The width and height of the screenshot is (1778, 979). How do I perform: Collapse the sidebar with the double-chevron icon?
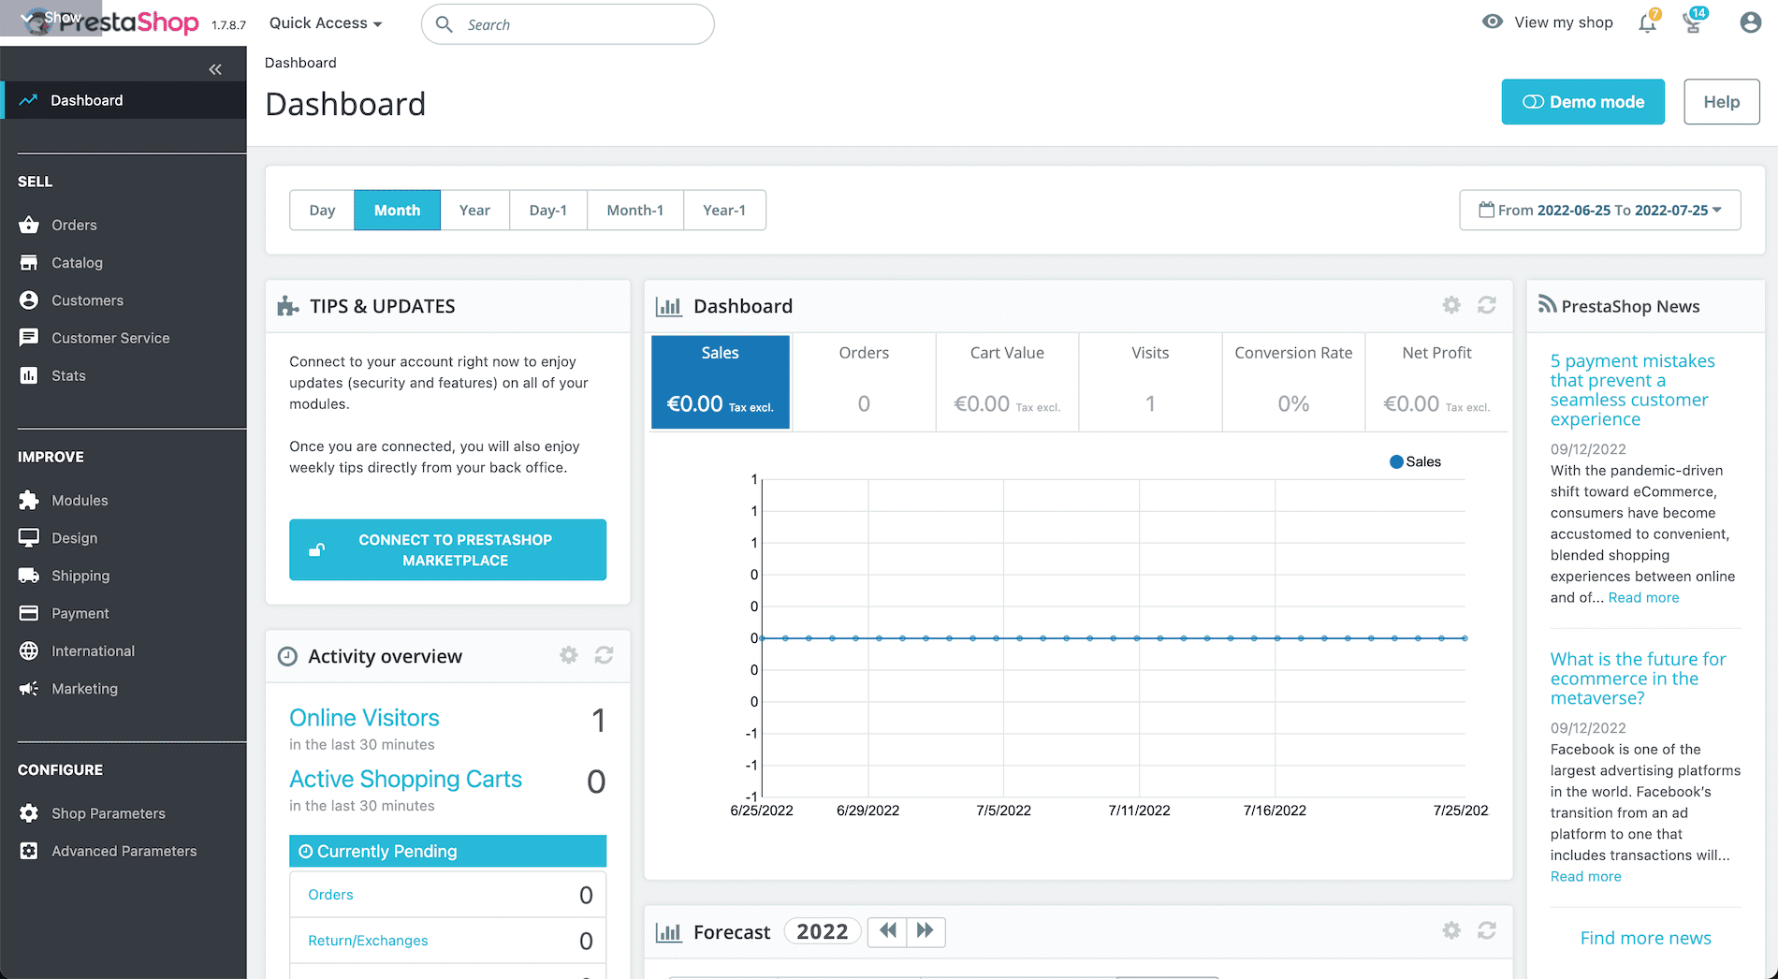pyautogui.click(x=215, y=69)
